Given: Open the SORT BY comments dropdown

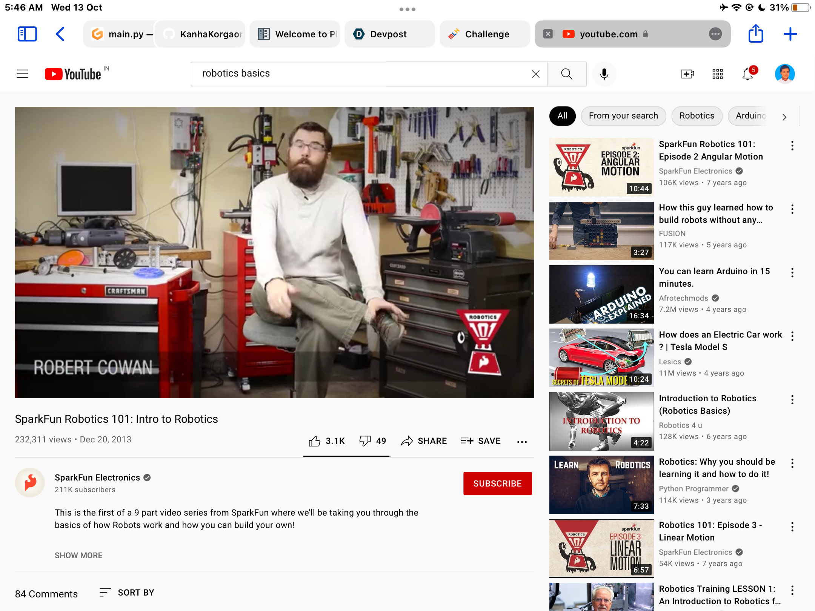Looking at the screenshot, I should 127,593.
